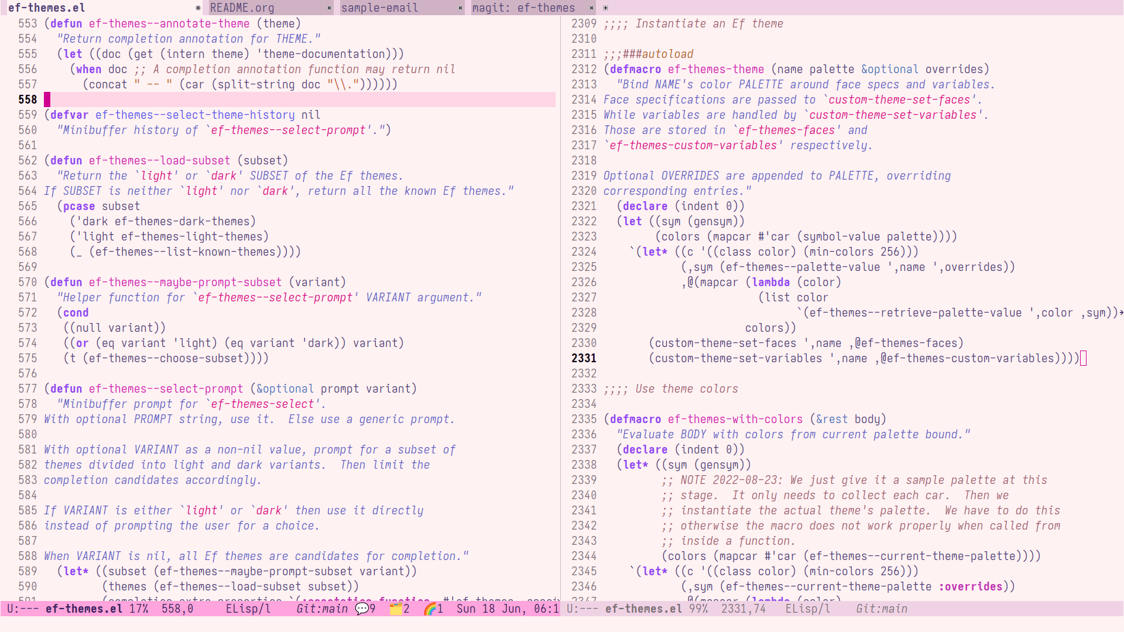Viewport: 1124px width, 632px height.
Task: Place cursor on line 558 highlighted row
Action: click(x=293, y=99)
